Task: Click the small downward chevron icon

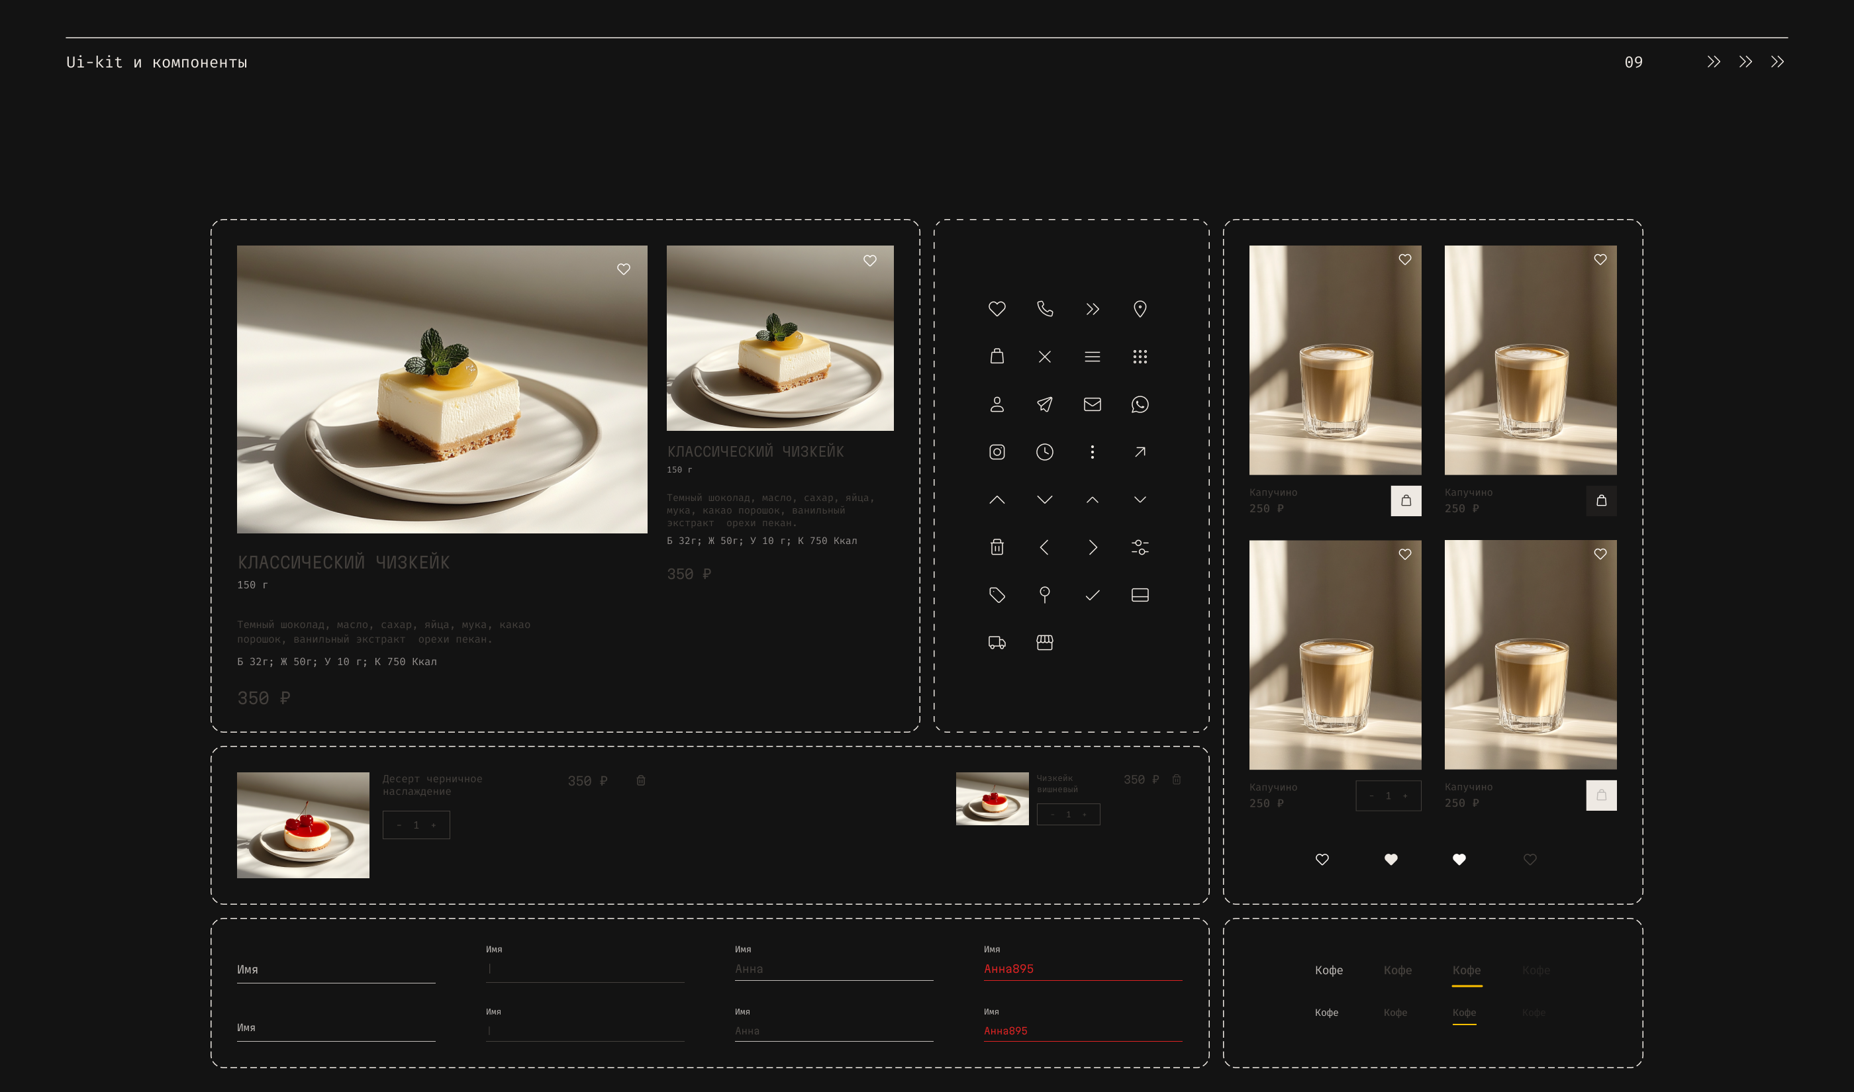Action: point(1140,500)
